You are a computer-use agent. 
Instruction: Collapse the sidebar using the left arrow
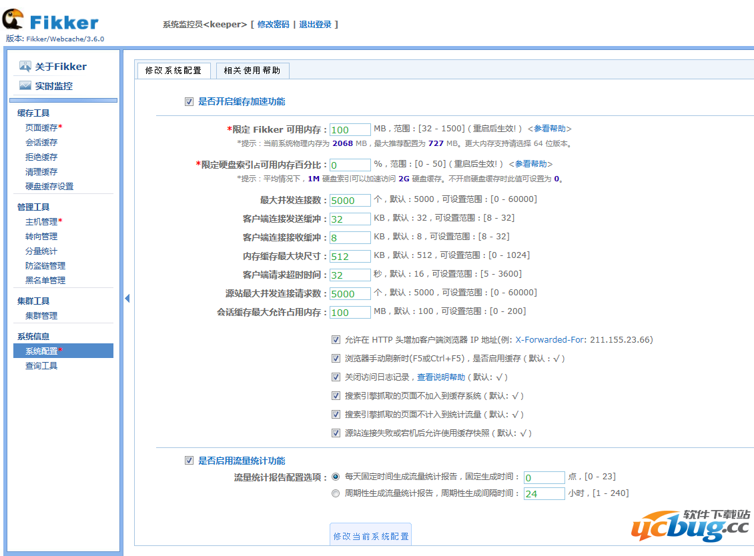(127, 299)
